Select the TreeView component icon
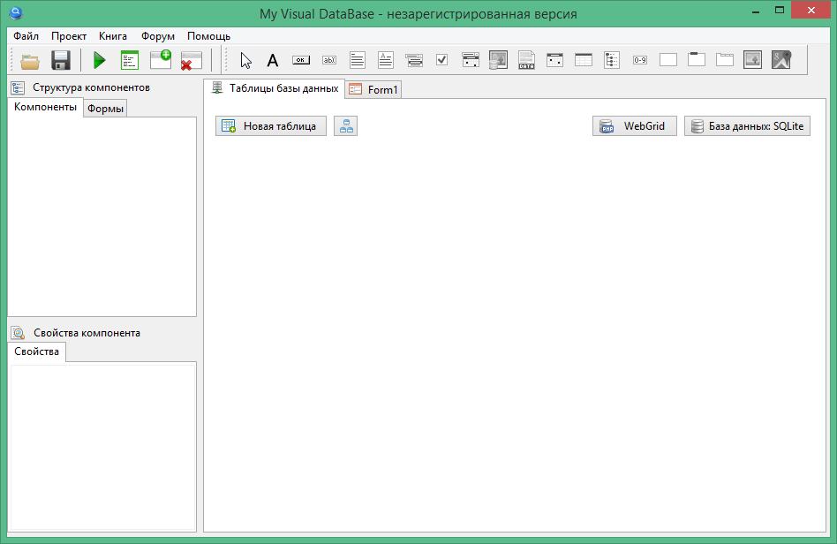This screenshot has height=544, width=837. (612, 60)
